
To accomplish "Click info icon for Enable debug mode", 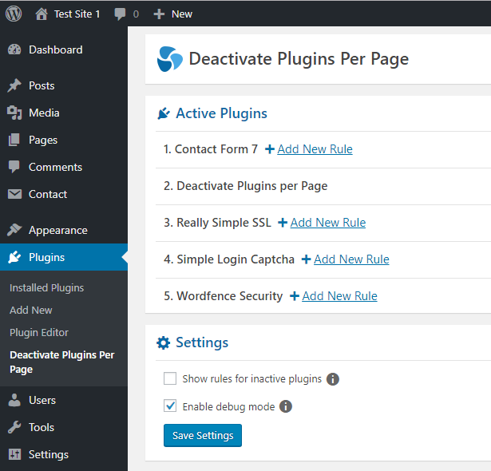I will [286, 407].
